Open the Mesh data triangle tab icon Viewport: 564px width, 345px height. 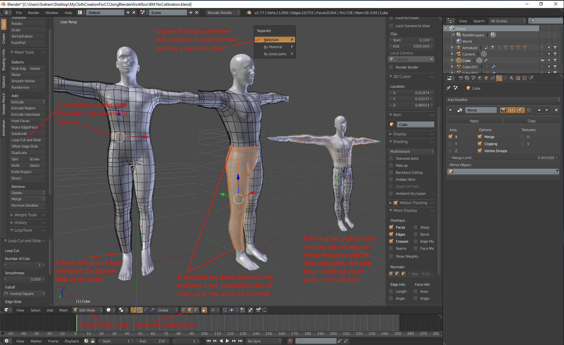(x=505, y=78)
